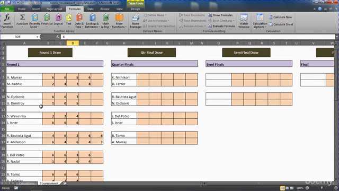Minimize the ribbon with caret icon
The image size is (339, 191).
(314, 9)
